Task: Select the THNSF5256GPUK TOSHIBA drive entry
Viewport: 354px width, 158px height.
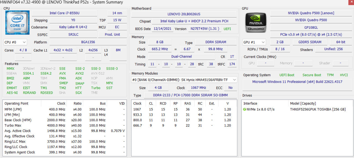Action: [297, 109]
